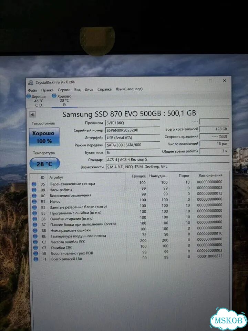Screen dimensions: 248x331
Task: Click the Атрибут column header
Action: point(56,177)
